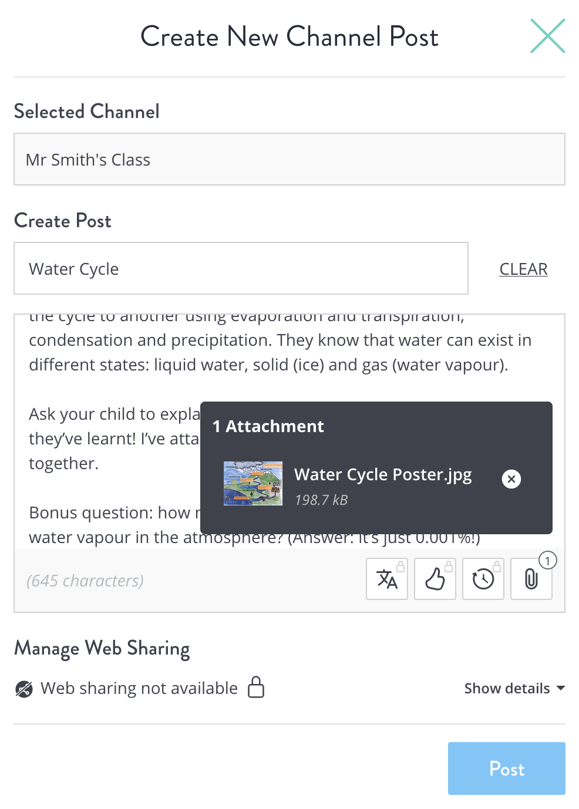
Task: Click the paperclip attachment icon
Action: (x=531, y=579)
